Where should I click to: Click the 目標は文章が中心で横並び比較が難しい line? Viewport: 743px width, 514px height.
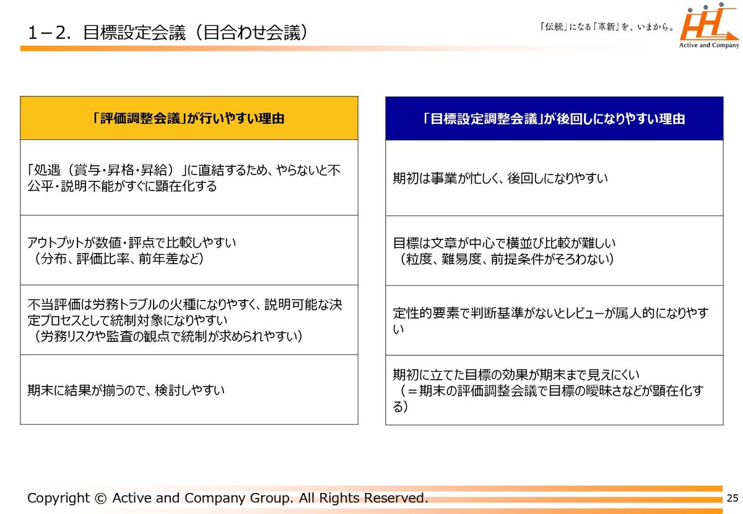[504, 243]
